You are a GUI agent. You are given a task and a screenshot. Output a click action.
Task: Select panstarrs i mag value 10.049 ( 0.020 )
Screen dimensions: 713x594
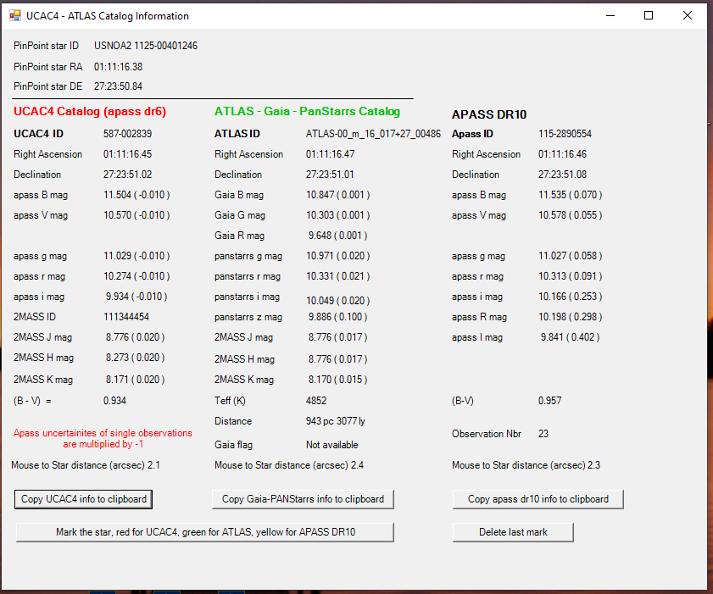[338, 301]
